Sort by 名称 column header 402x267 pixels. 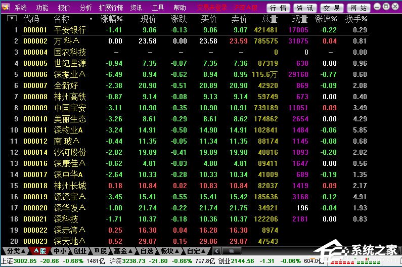tap(62, 19)
